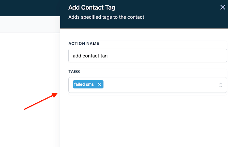Click the down chevron in Tags selector
This screenshot has height=147, width=228.
click(x=220, y=87)
